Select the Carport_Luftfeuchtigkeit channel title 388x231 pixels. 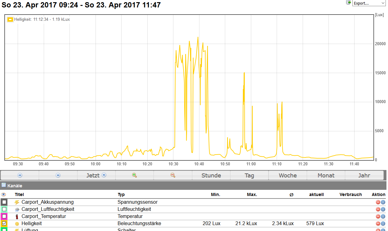point(48,209)
